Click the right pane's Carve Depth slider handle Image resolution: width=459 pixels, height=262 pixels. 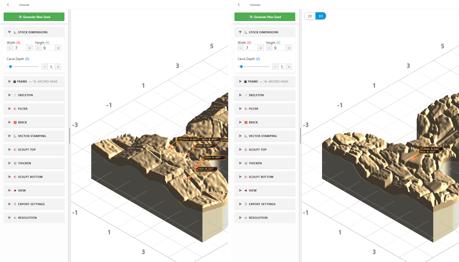coord(241,67)
